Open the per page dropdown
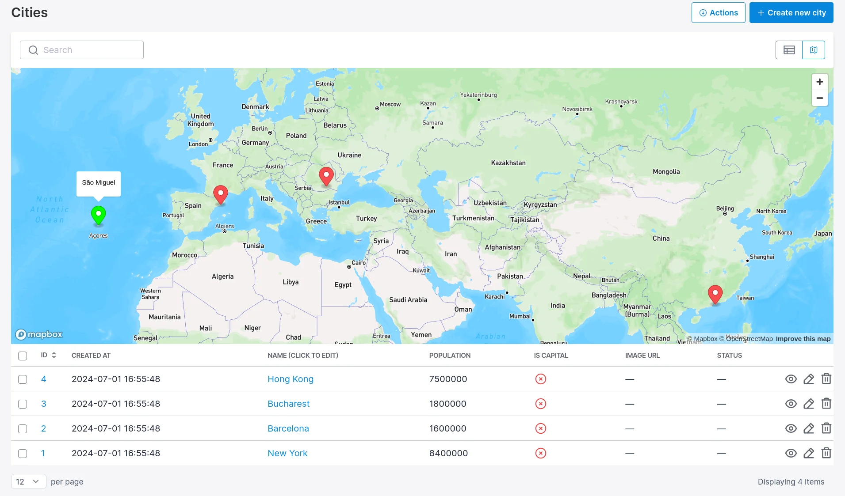The height and width of the screenshot is (496, 845). 28,481
